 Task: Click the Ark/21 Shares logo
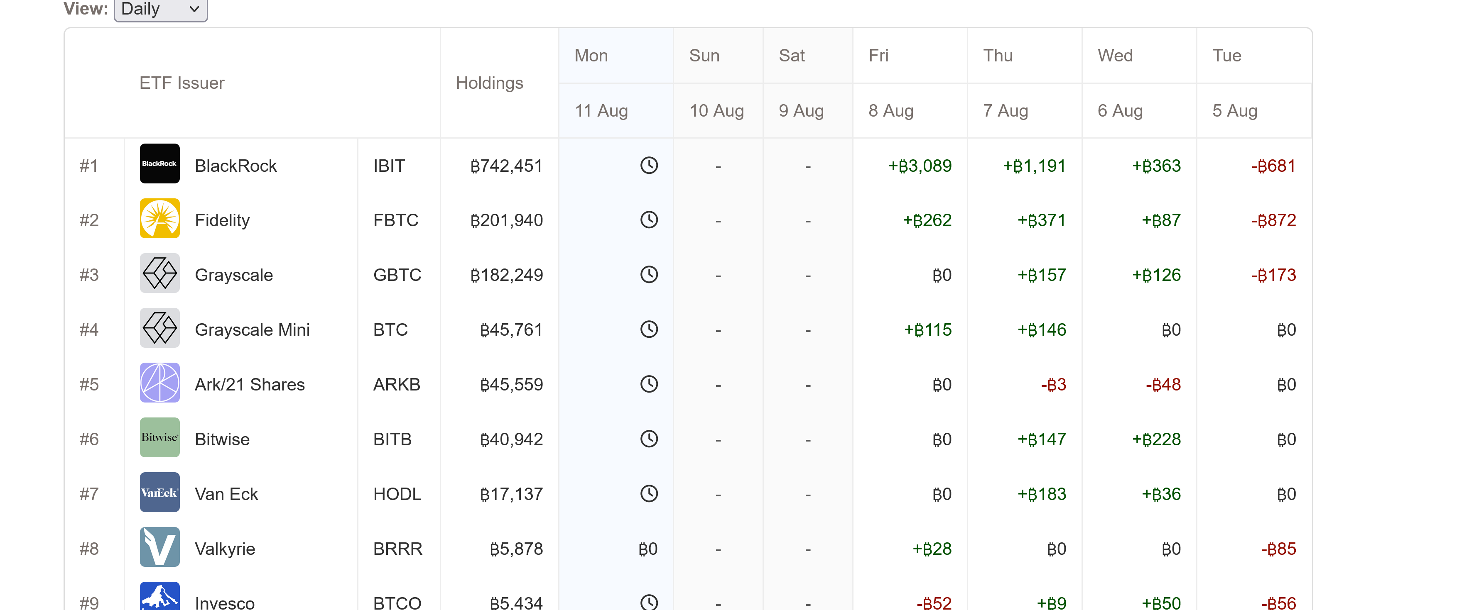point(159,383)
